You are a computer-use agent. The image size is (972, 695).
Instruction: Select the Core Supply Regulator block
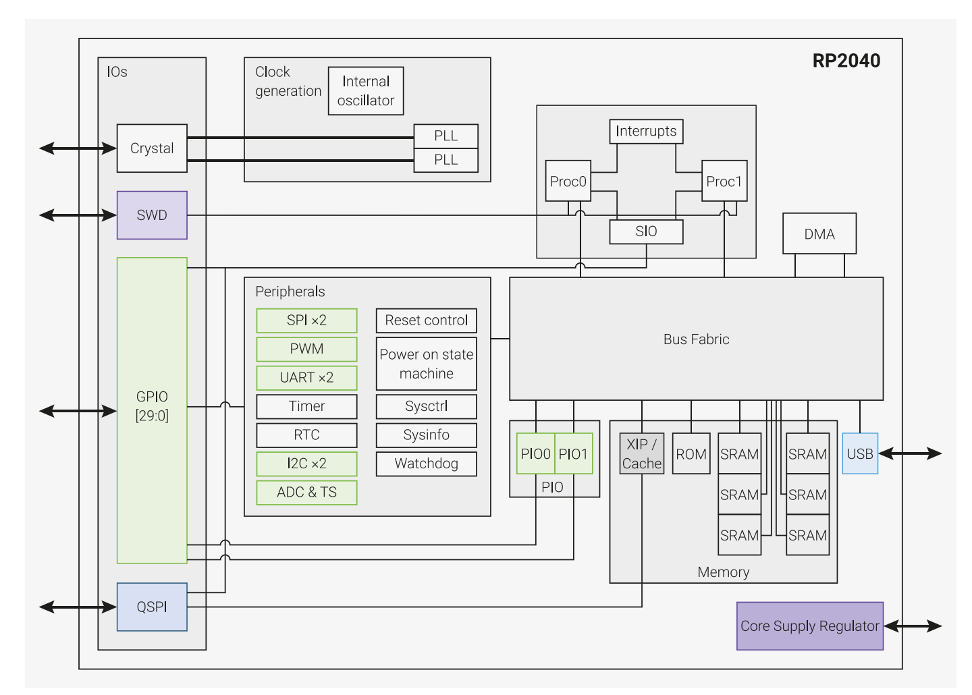810,626
